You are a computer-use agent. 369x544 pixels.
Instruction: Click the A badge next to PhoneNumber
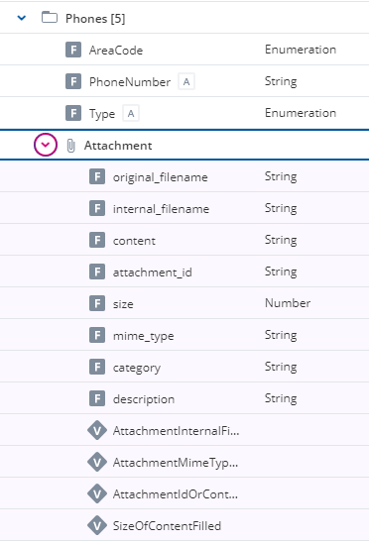click(186, 81)
